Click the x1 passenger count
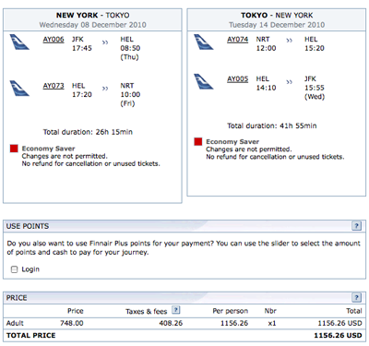369x346 pixels. tap(272, 323)
